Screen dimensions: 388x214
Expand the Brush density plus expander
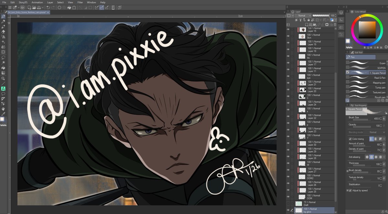347,171
